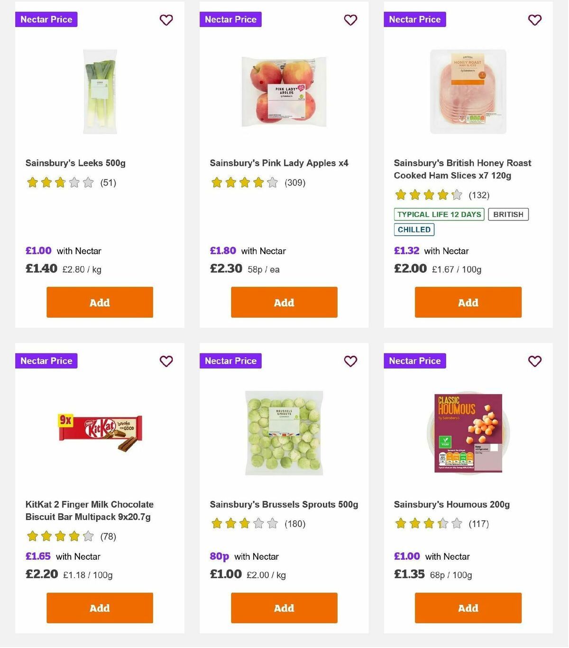The image size is (569, 648).
Task: Favourite Sainsbury's Leeks 500g with heart icon
Action: click(x=166, y=20)
